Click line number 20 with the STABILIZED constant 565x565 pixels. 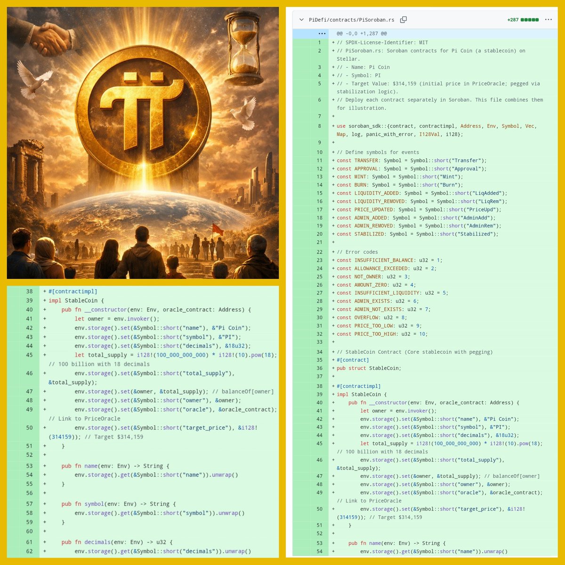click(319, 234)
